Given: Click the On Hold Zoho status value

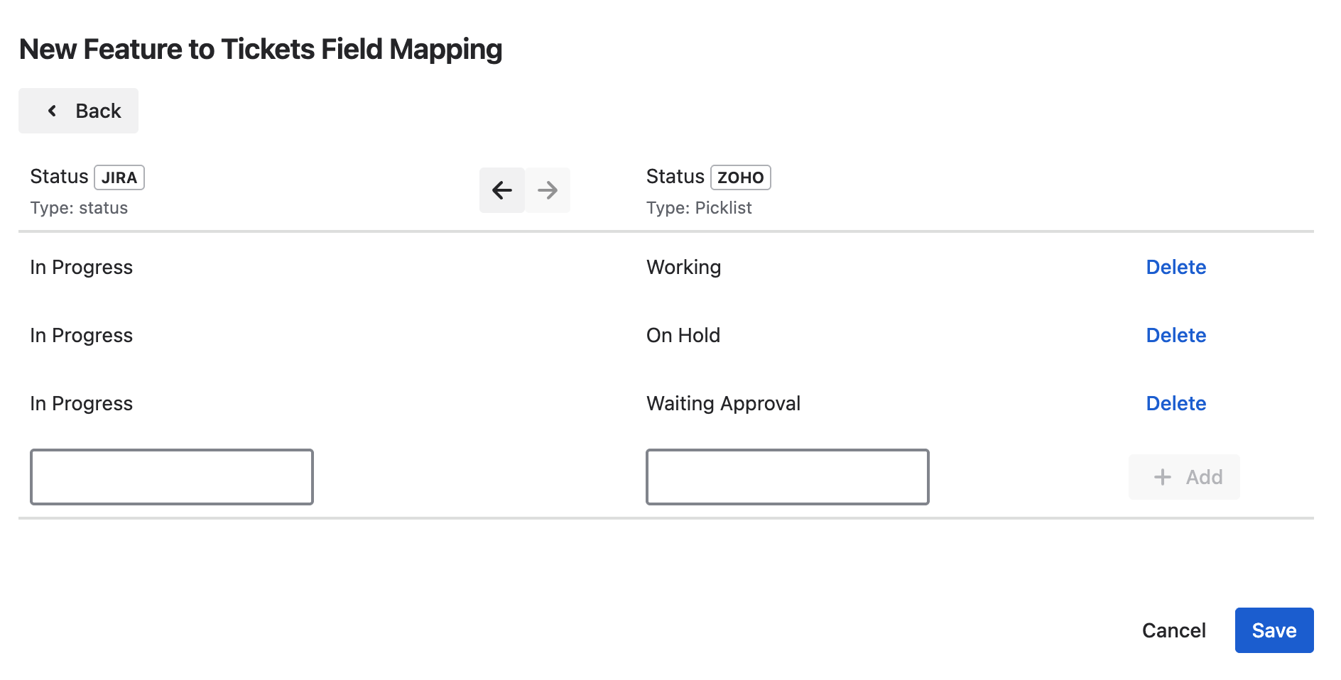Looking at the screenshot, I should pyautogui.click(x=683, y=335).
